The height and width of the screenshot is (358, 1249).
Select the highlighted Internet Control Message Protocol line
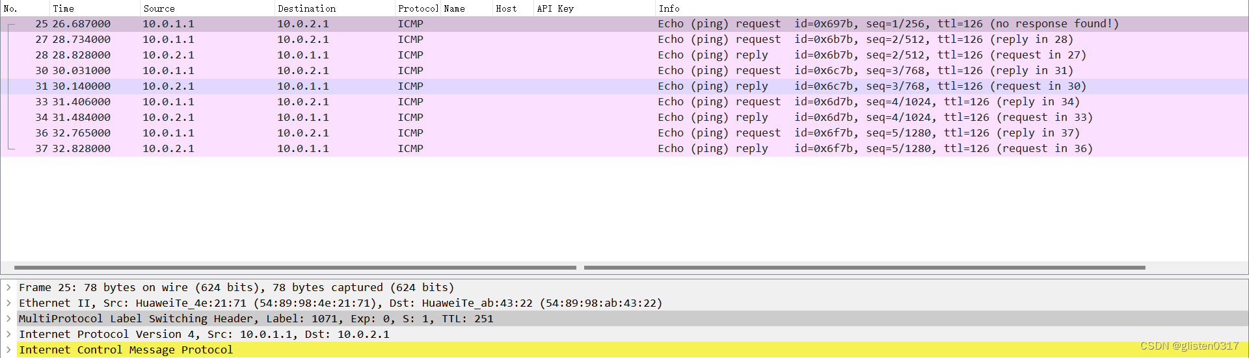coord(126,350)
